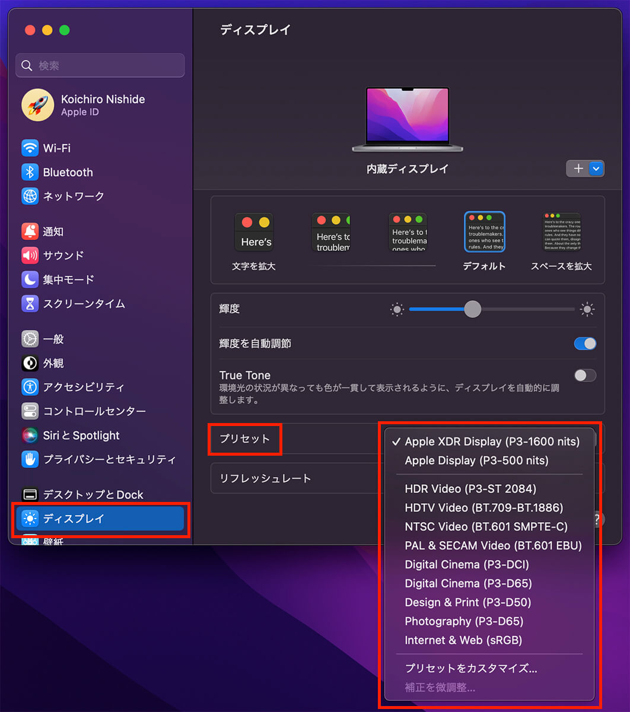This screenshot has width=630, height=712.
Task: Click the 内蔵ディスプレイ MacBook image
Action: point(408,119)
